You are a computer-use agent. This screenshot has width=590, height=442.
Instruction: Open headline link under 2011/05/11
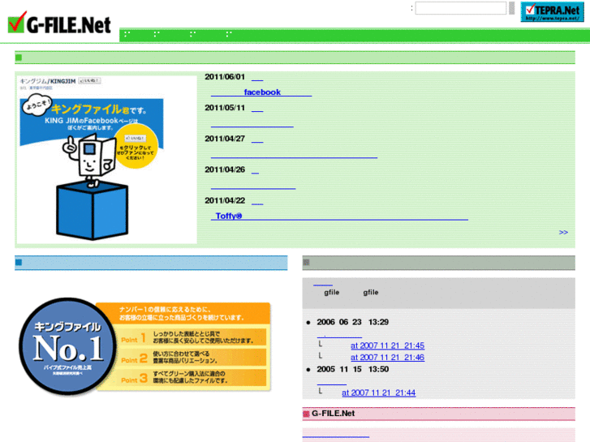[252, 123]
